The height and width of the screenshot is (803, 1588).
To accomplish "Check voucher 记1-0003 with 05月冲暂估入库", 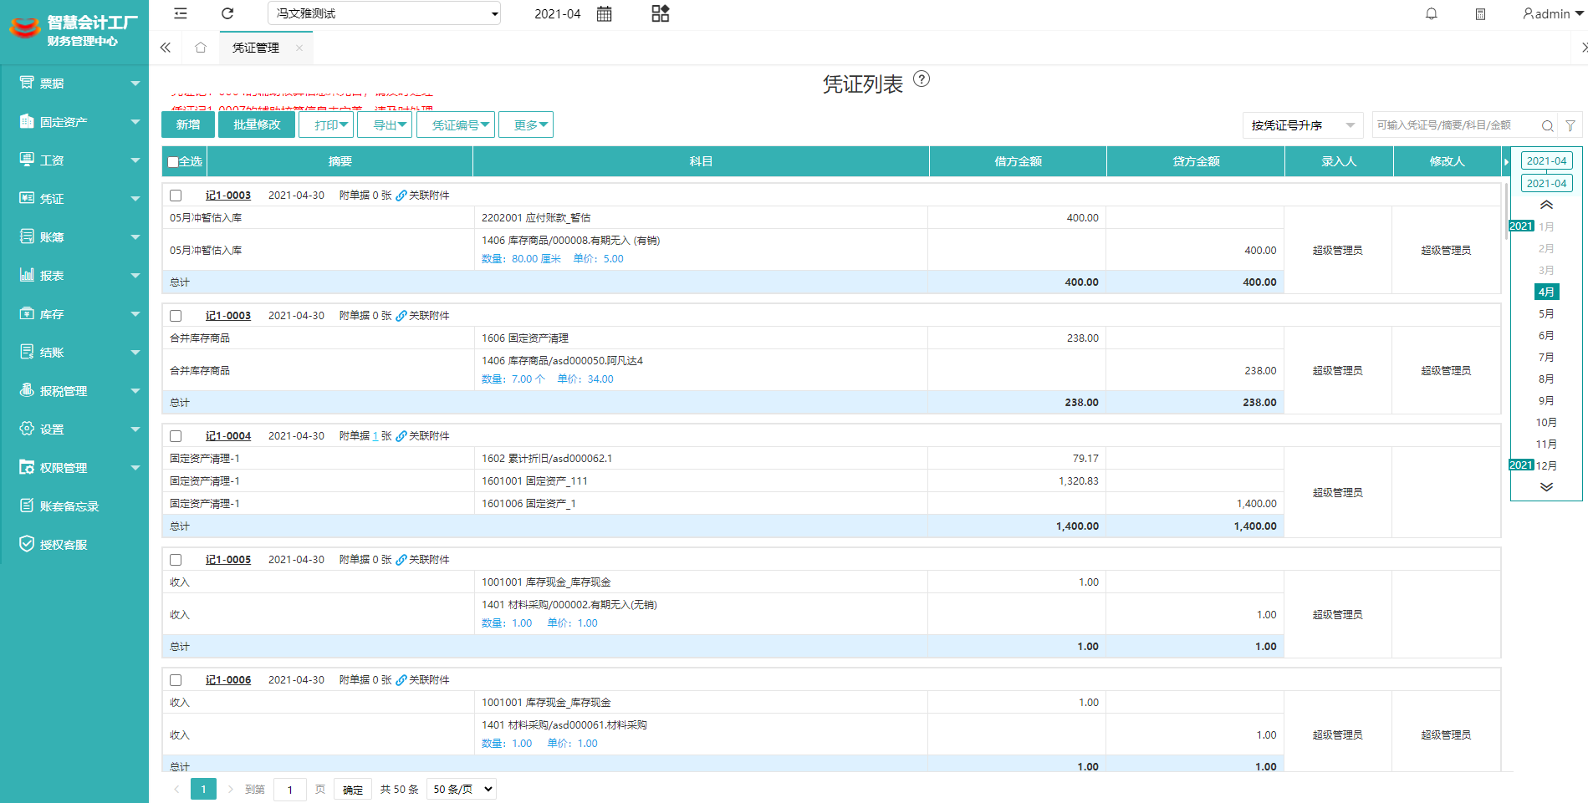I will tap(176, 196).
